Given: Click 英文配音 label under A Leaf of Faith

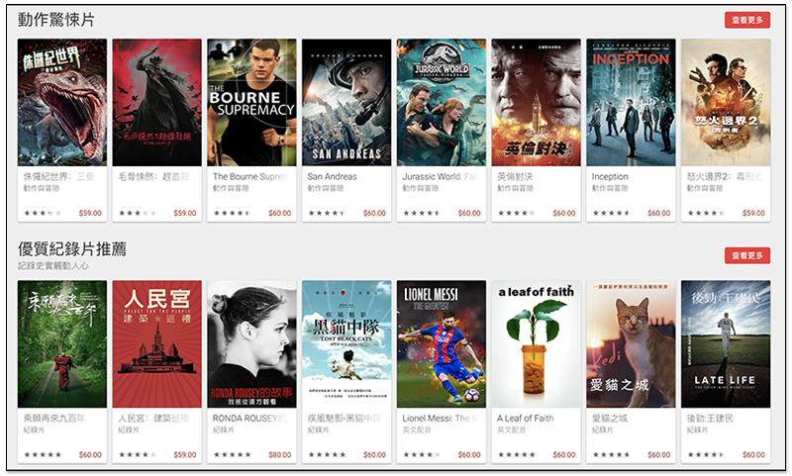Looking at the screenshot, I should [x=511, y=429].
